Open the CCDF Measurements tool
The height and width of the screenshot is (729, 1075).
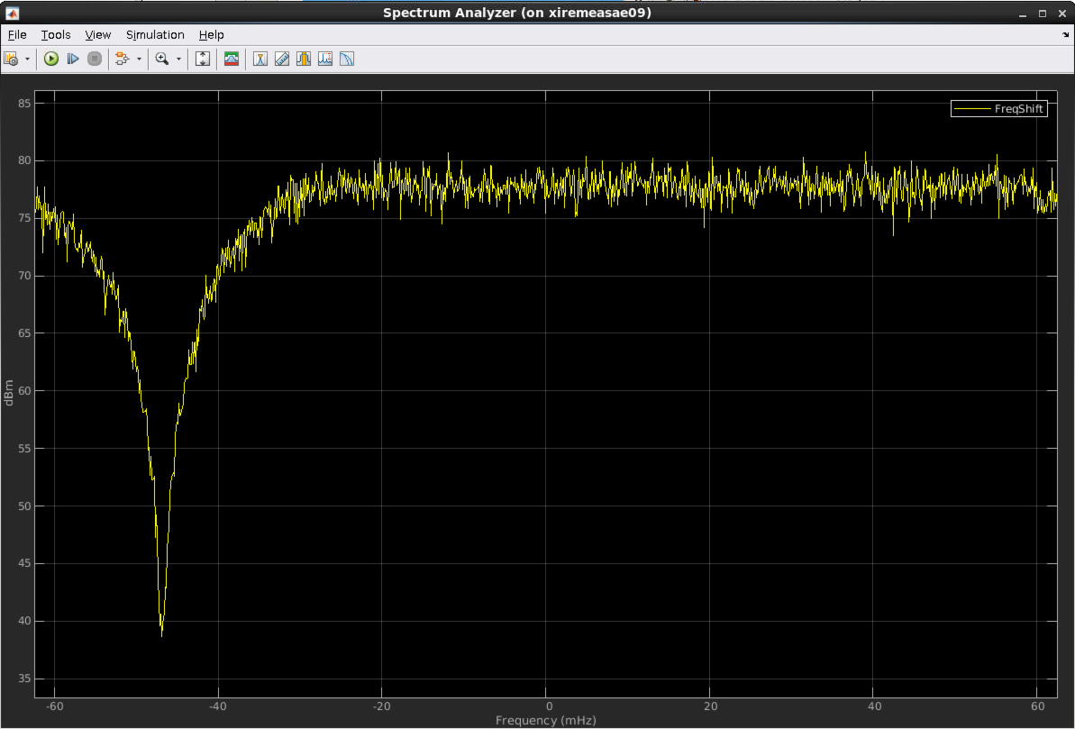coord(347,59)
